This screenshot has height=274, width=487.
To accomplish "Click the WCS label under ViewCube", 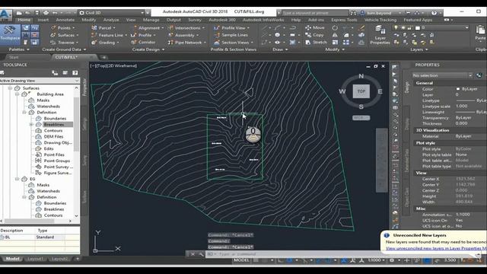I will click(x=361, y=118).
